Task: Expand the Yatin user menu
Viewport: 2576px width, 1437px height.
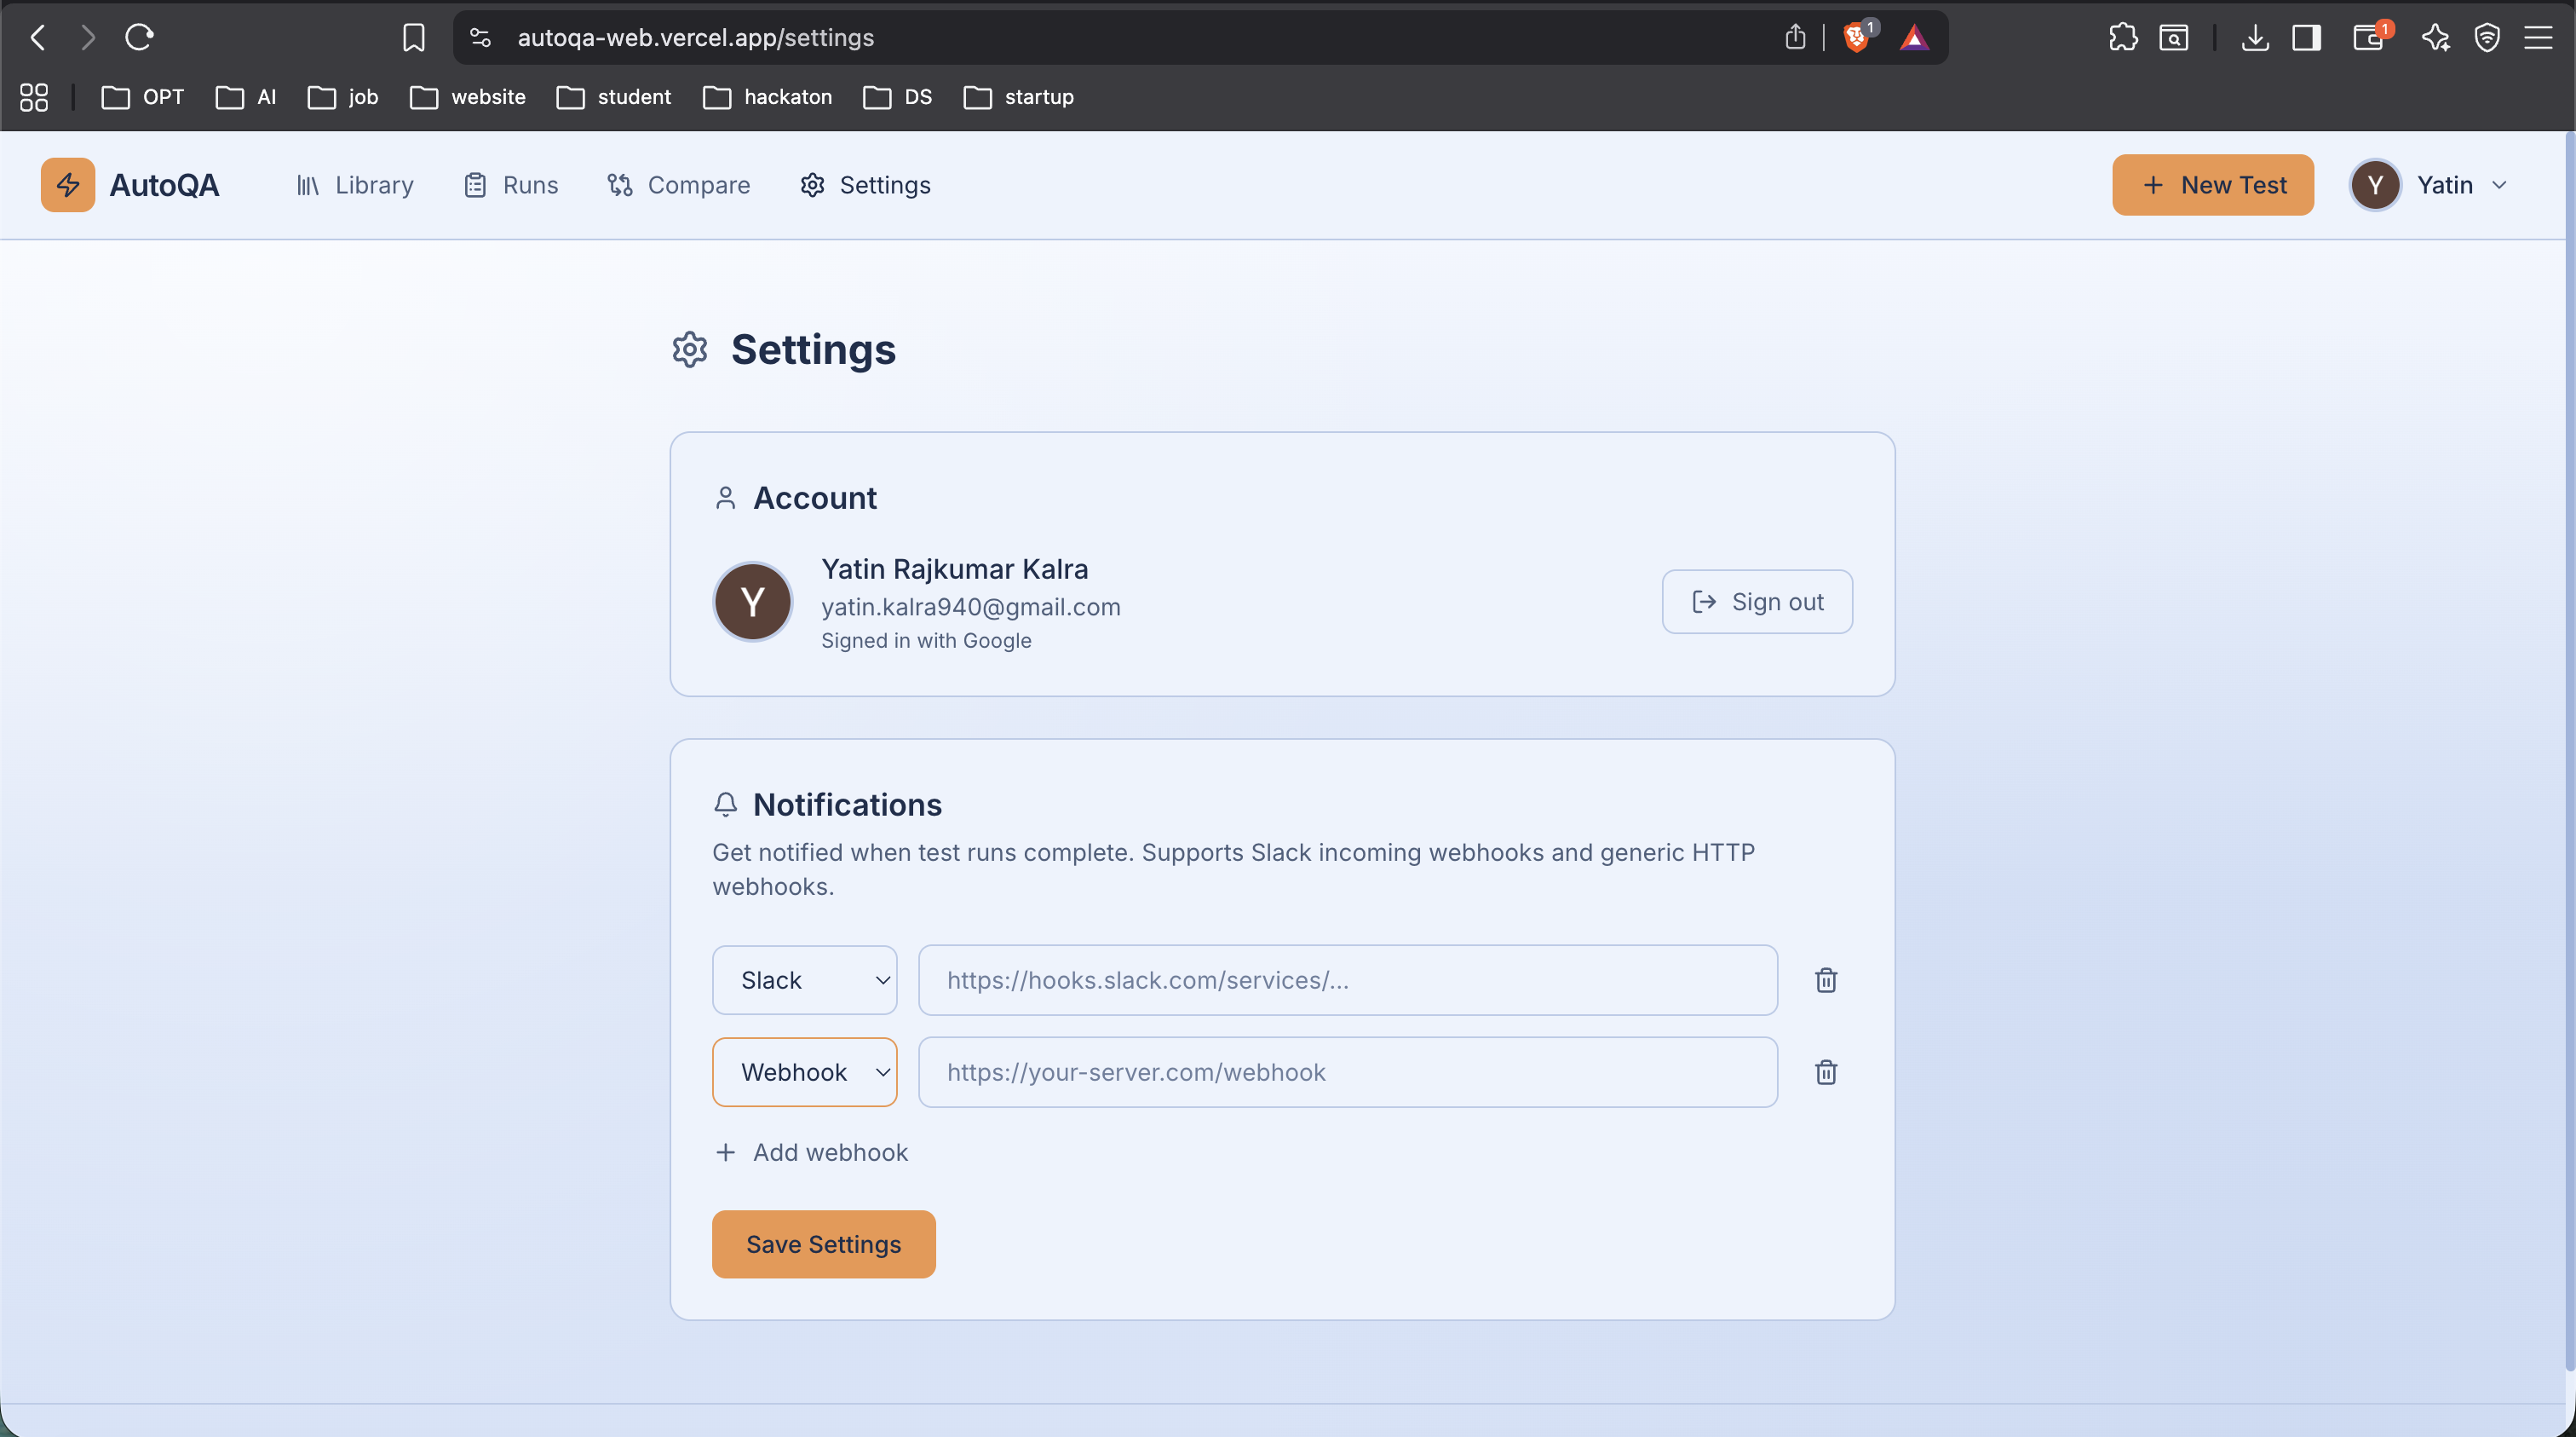Action: pos(2430,185)
